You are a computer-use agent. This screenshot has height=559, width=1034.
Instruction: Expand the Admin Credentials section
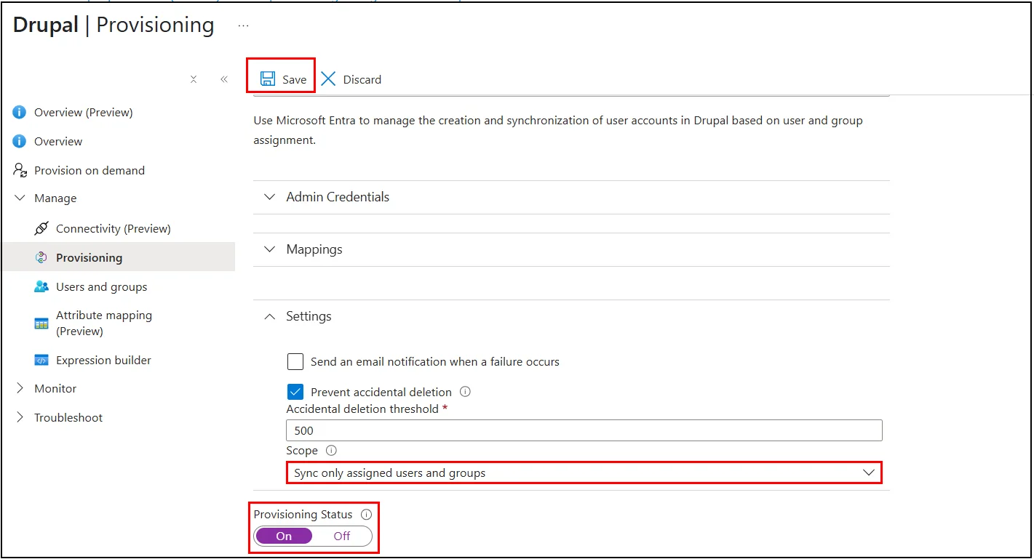pos(571,197)
